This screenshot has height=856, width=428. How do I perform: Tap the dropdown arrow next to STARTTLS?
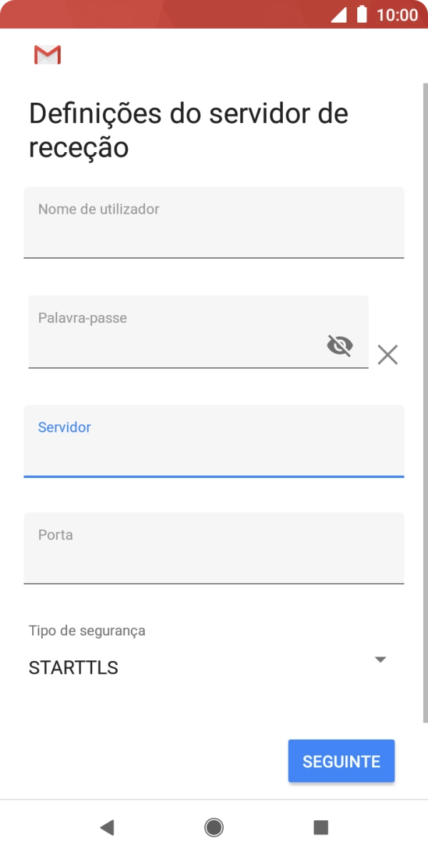coord(381,660)
